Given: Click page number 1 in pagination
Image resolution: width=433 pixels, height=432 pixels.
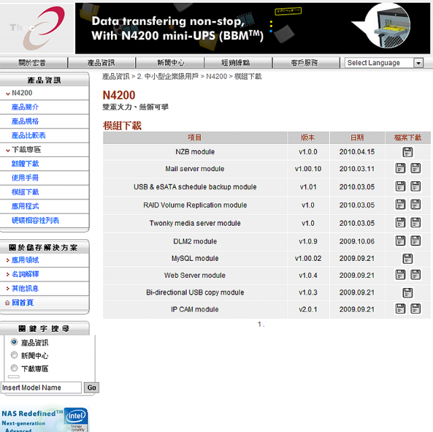Looking at the screenshot, I should click(260, 324).
